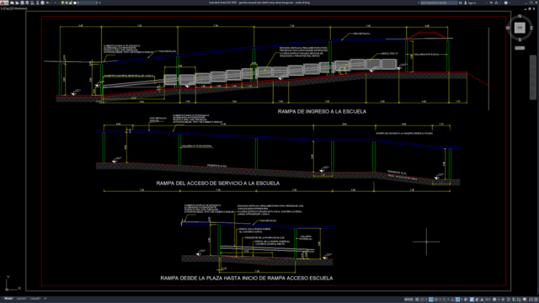The height and width of the screenshot is (303, 539).
Task: Toggle Lineweight display in status bar
Action: pyautogui.click(x=466, y=300)
